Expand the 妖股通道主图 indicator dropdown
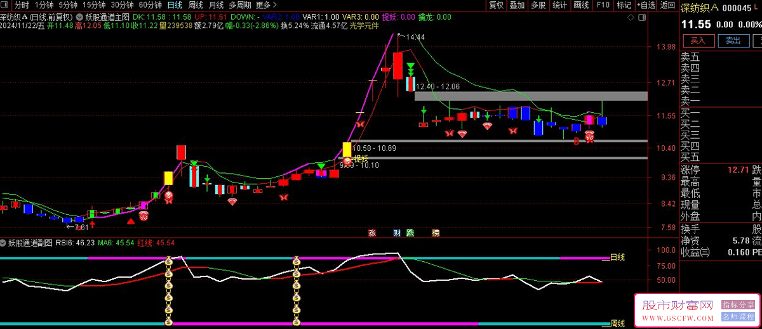762x329 pixels. [79, 17]
